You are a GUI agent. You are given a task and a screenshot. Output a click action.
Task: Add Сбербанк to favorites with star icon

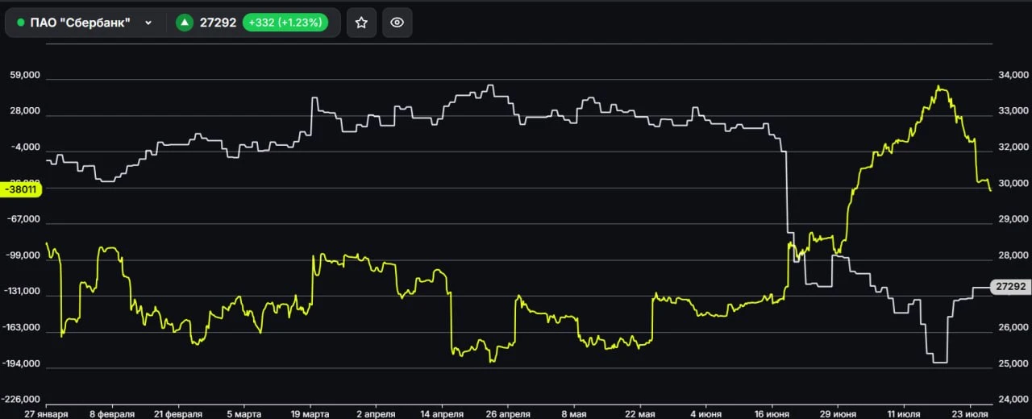tap(361, 23)
